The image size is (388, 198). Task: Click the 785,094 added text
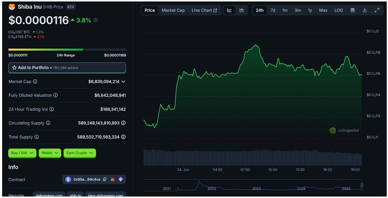66,68
